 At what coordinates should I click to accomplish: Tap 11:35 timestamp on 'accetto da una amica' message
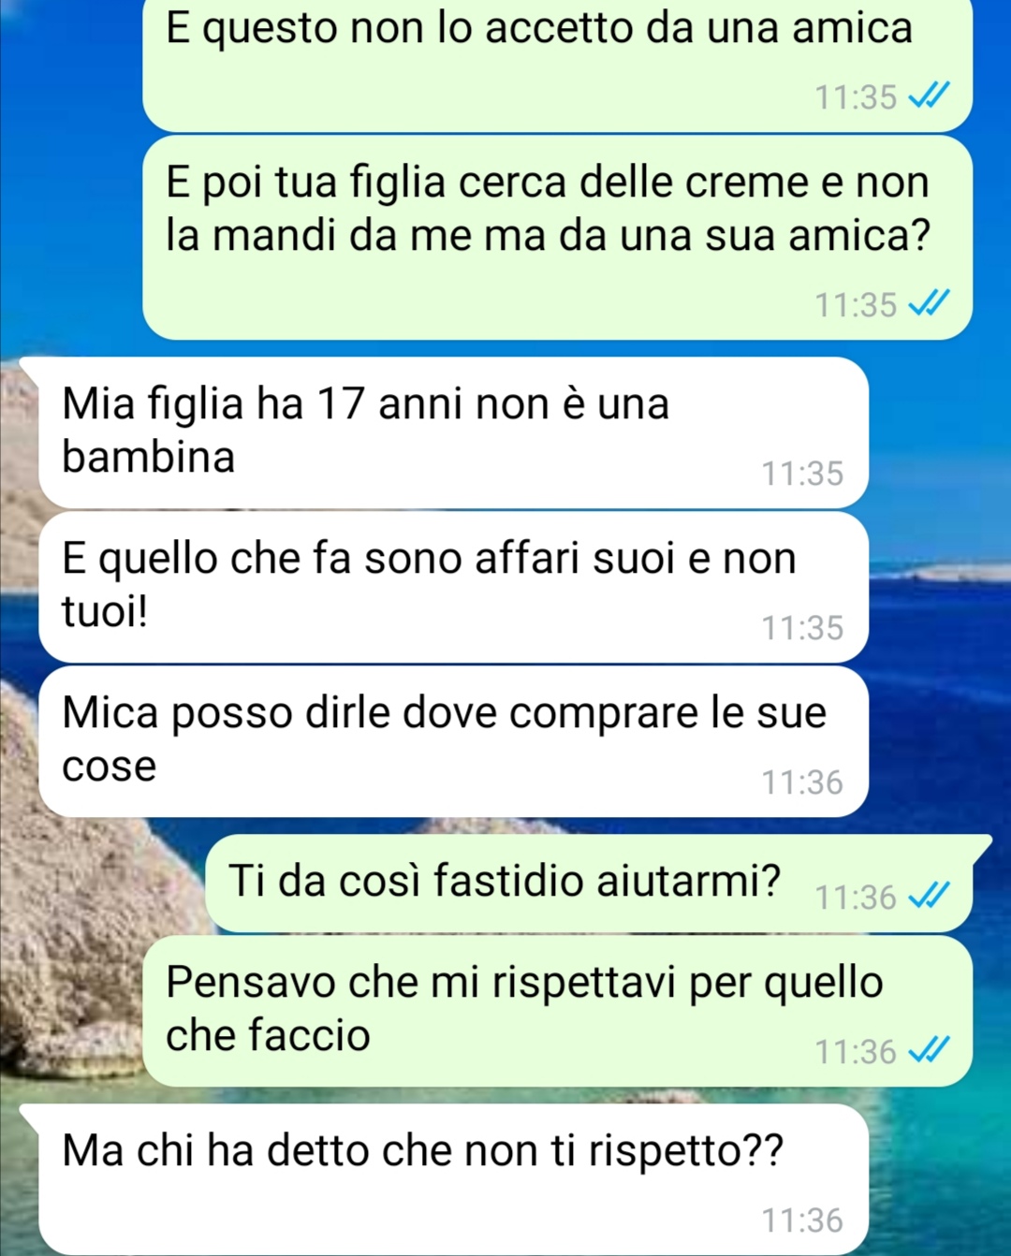click(x=856, y=97)
